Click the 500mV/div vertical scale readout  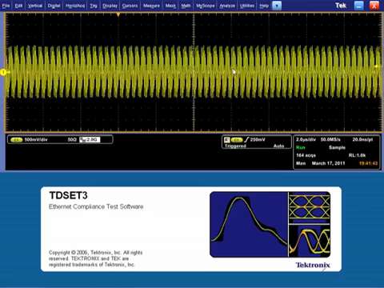(x=36, y=139)
